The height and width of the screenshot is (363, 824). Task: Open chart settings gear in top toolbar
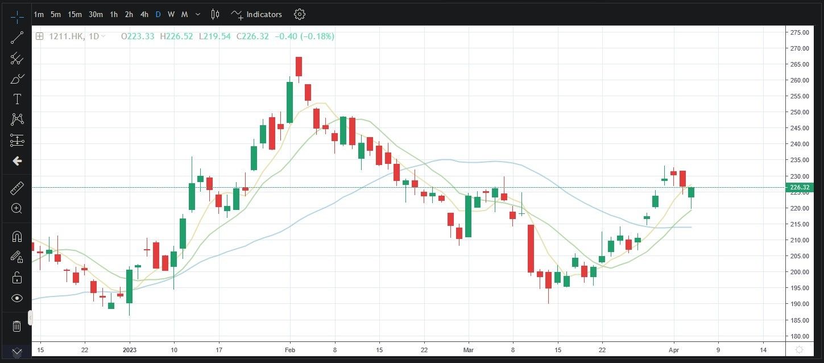(x=300, y=14)
